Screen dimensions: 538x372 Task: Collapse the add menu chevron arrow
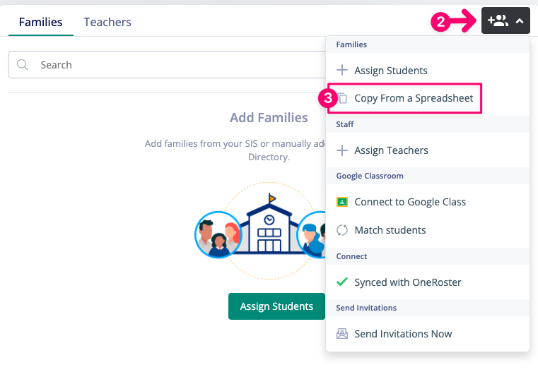[x=520, y=21]
